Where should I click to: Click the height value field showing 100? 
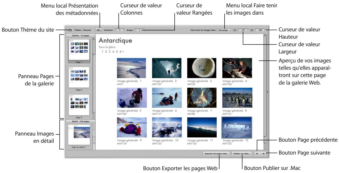click(260, 30)
